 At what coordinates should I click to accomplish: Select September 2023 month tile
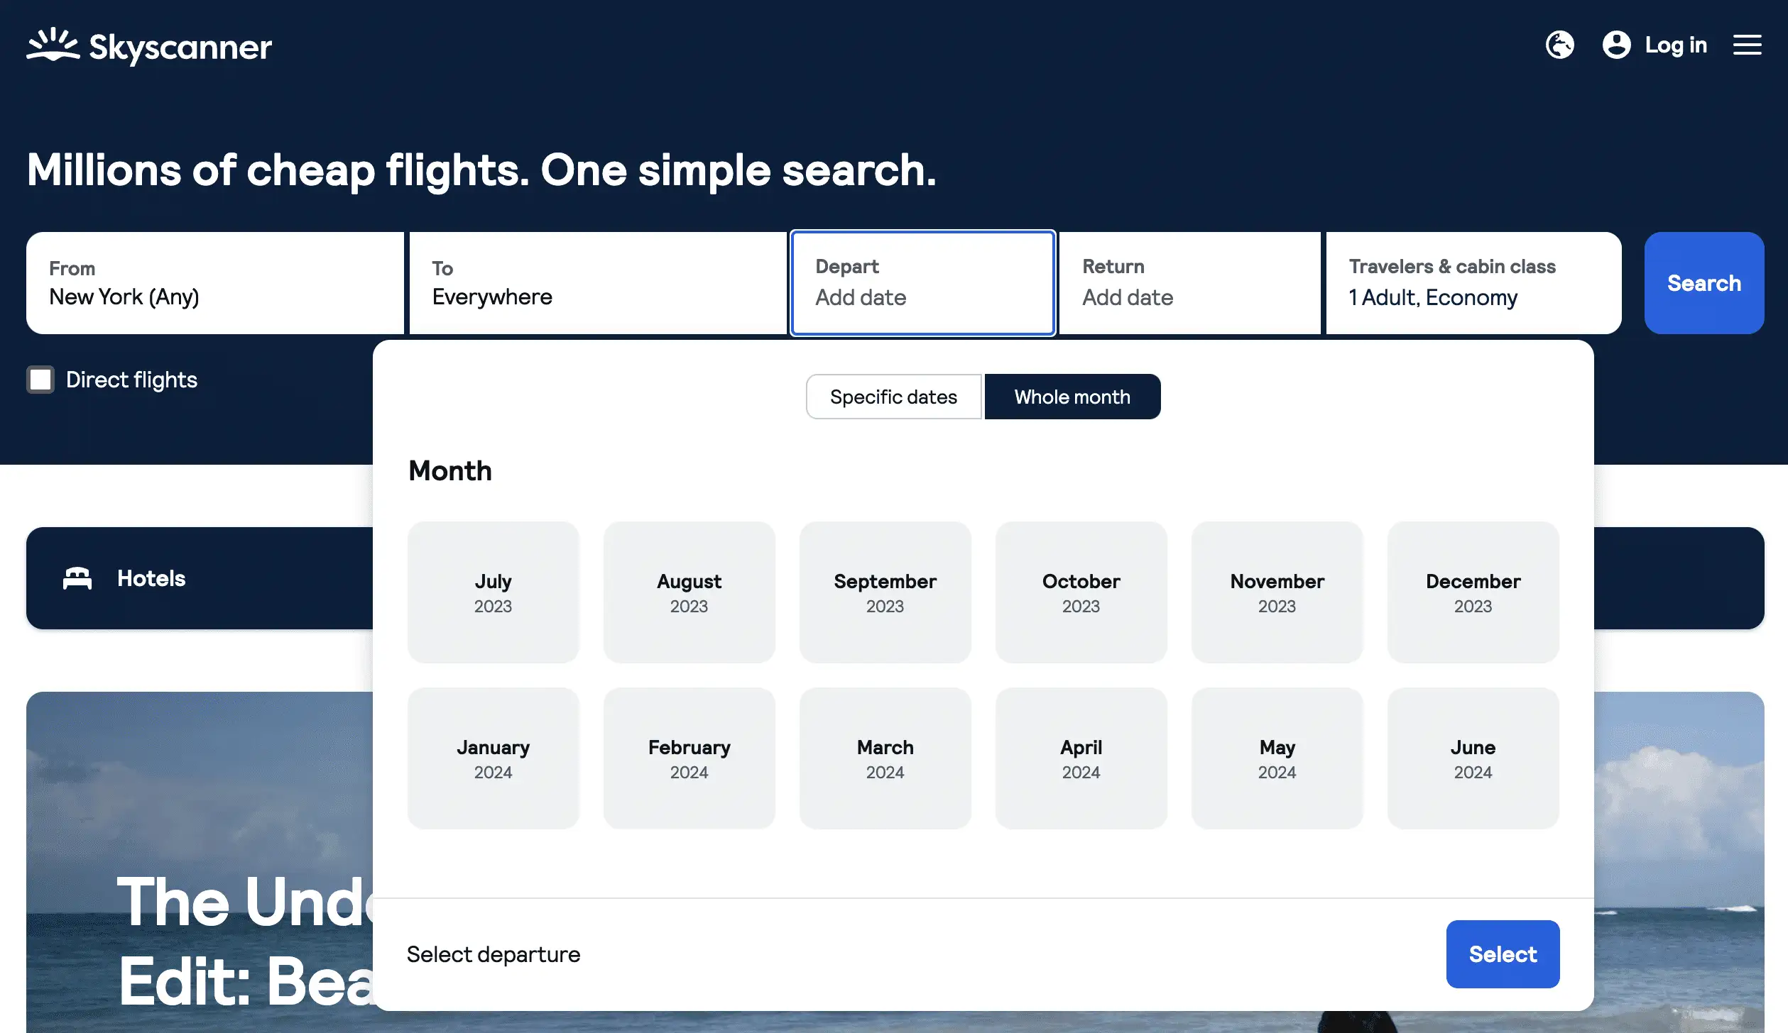pos(885,592)
